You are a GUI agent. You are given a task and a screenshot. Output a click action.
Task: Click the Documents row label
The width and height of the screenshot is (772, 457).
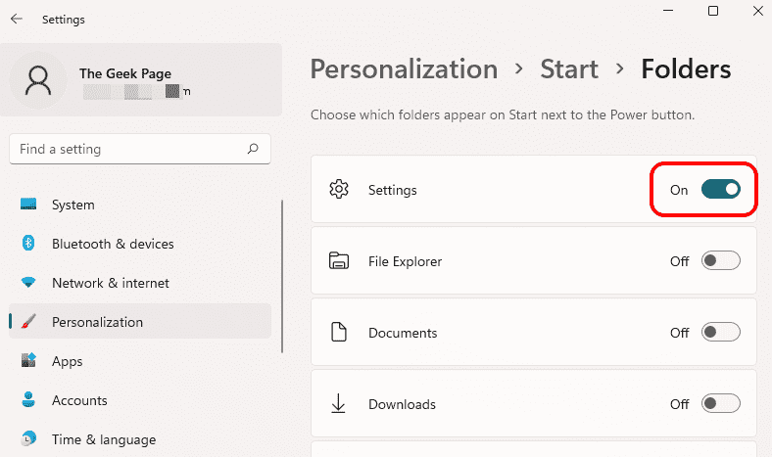(403, 333)
